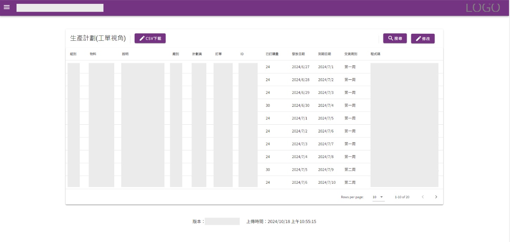
Task: Go to the next page arrow
Action: coord(436,197)
